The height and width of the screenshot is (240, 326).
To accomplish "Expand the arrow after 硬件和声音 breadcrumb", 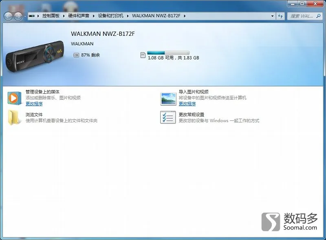I will pos(94,16).
